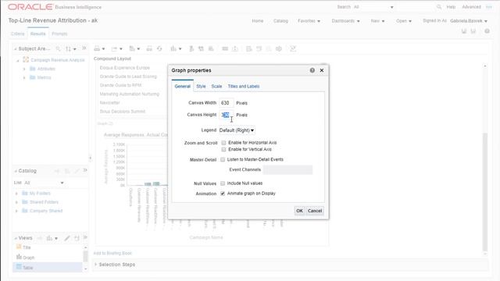The height and width of the screenshot is (281, 500).
Task: Open Subject Areas sort options
Action: click(70, 48)
